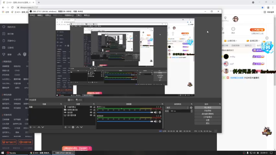This screenshot has width=276, height=155.
Task: Add a new scene with the plus icon
Action: click(31, 127)
